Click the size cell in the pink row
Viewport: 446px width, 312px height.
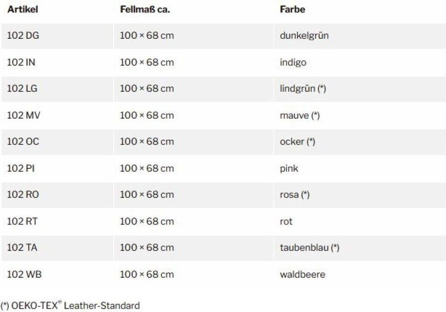point(147,168)
